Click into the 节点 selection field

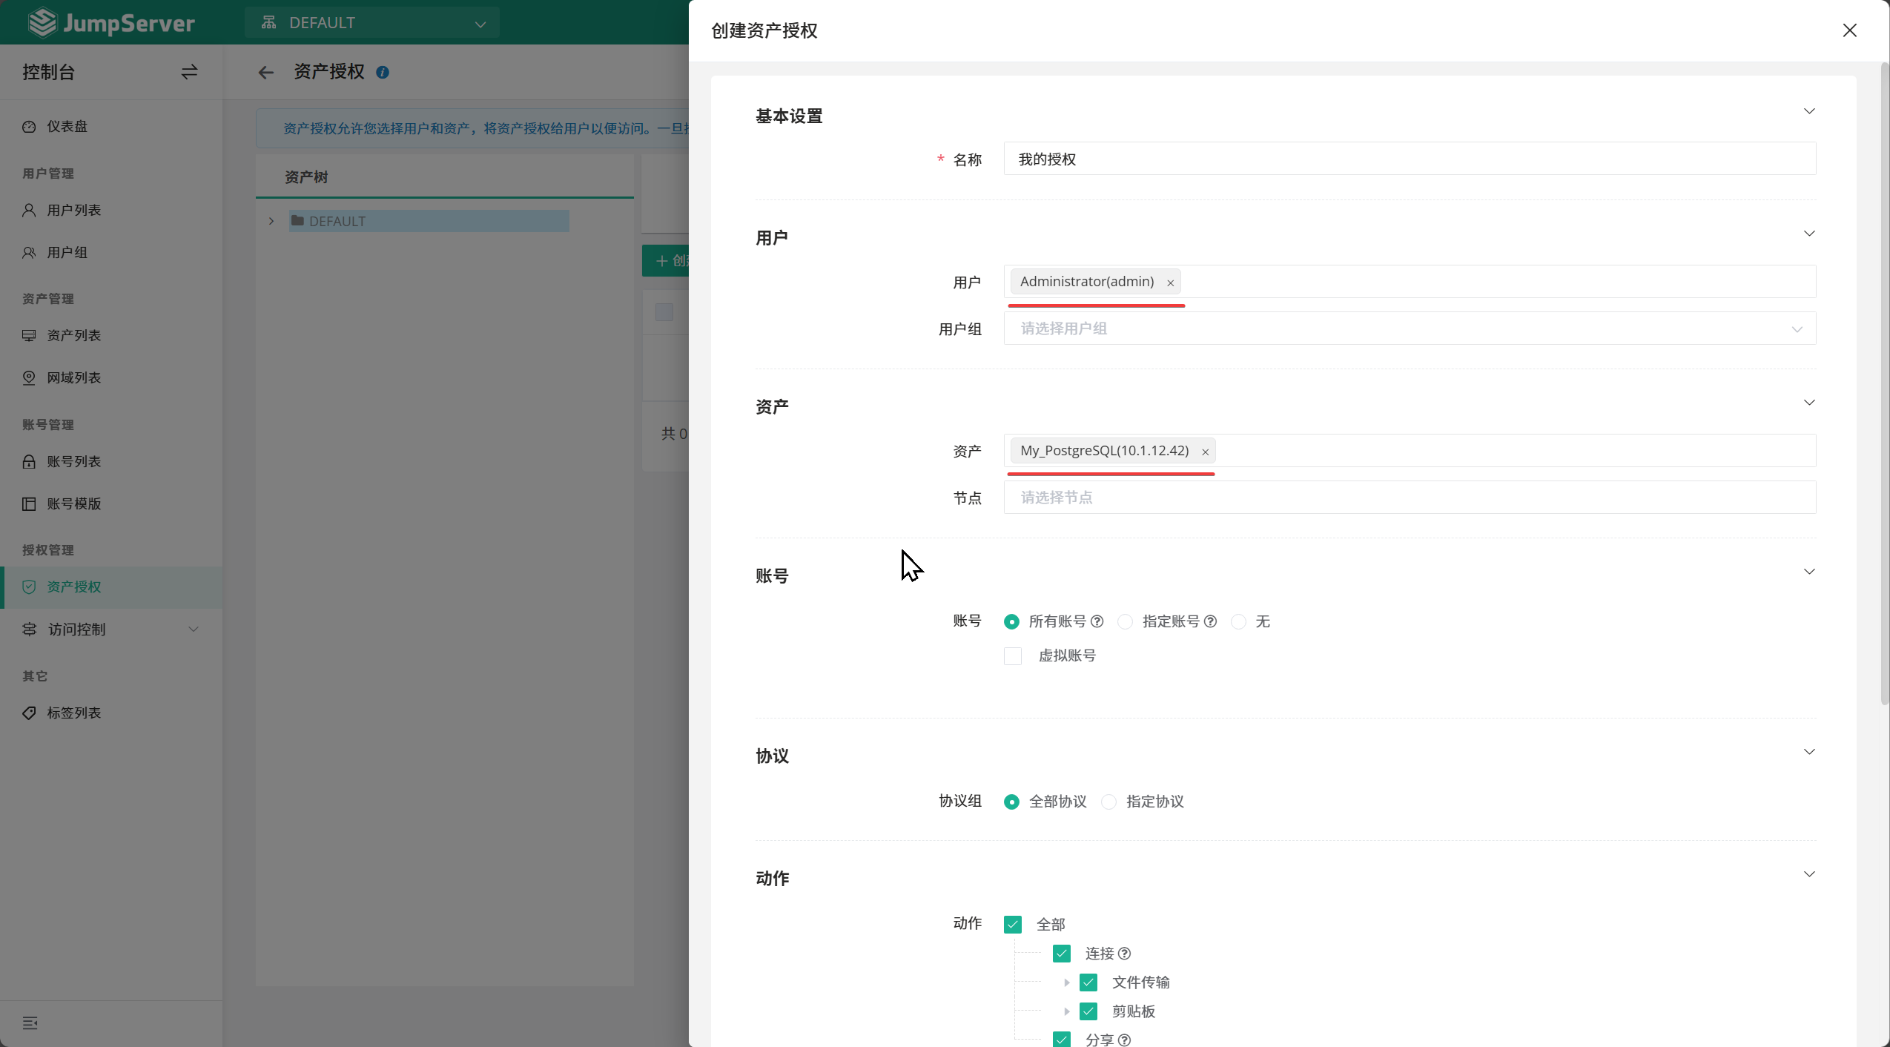(1409, 498)
